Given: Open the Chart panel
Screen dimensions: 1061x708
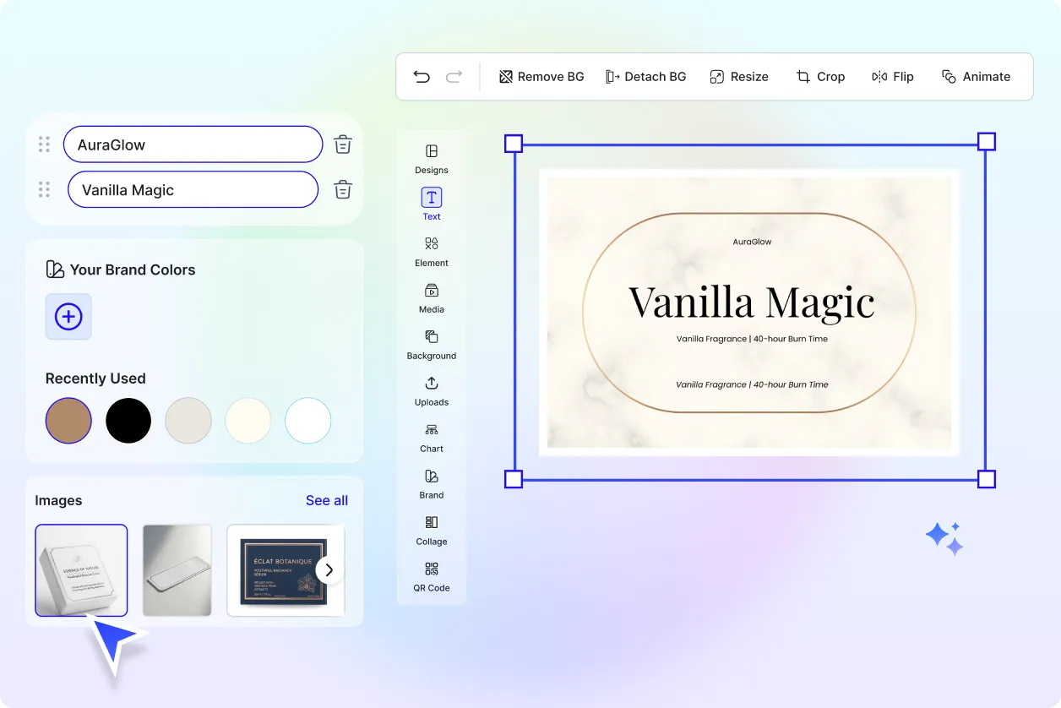Looking at the screenshot, I should pos(431,438).
